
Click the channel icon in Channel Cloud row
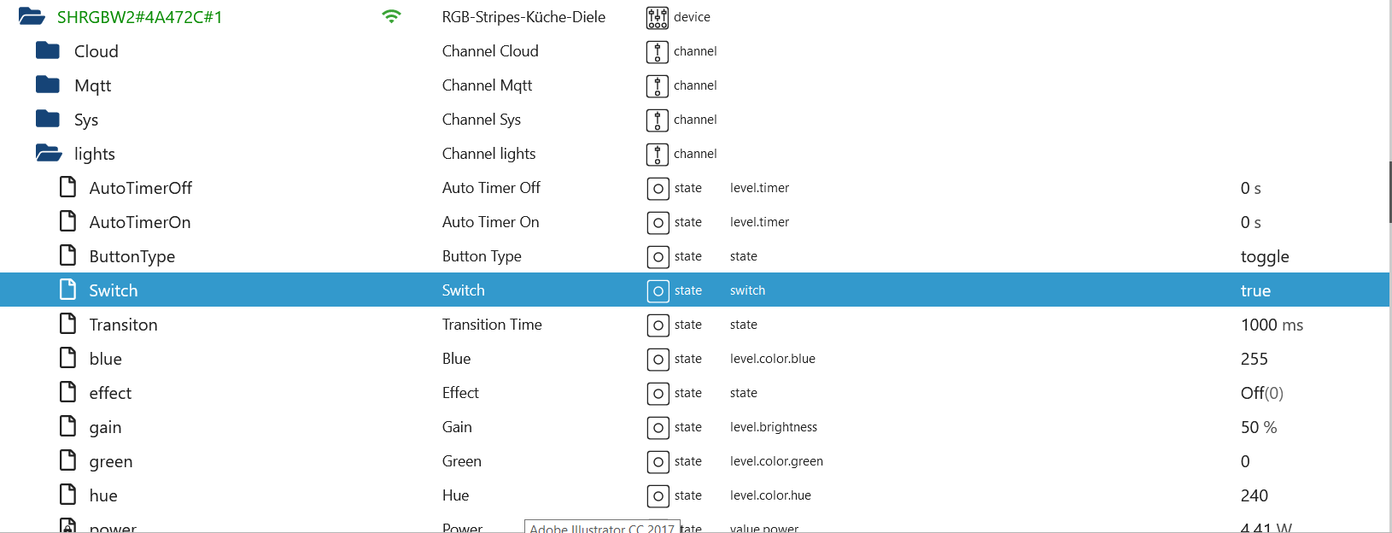658,51
